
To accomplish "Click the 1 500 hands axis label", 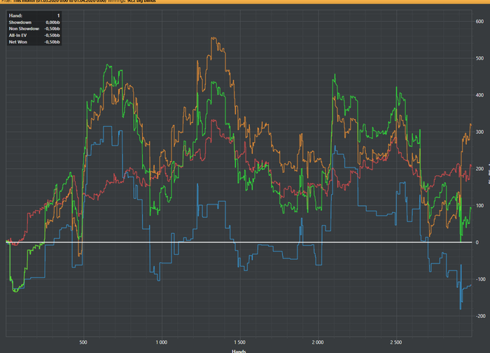I will [239, 342].
